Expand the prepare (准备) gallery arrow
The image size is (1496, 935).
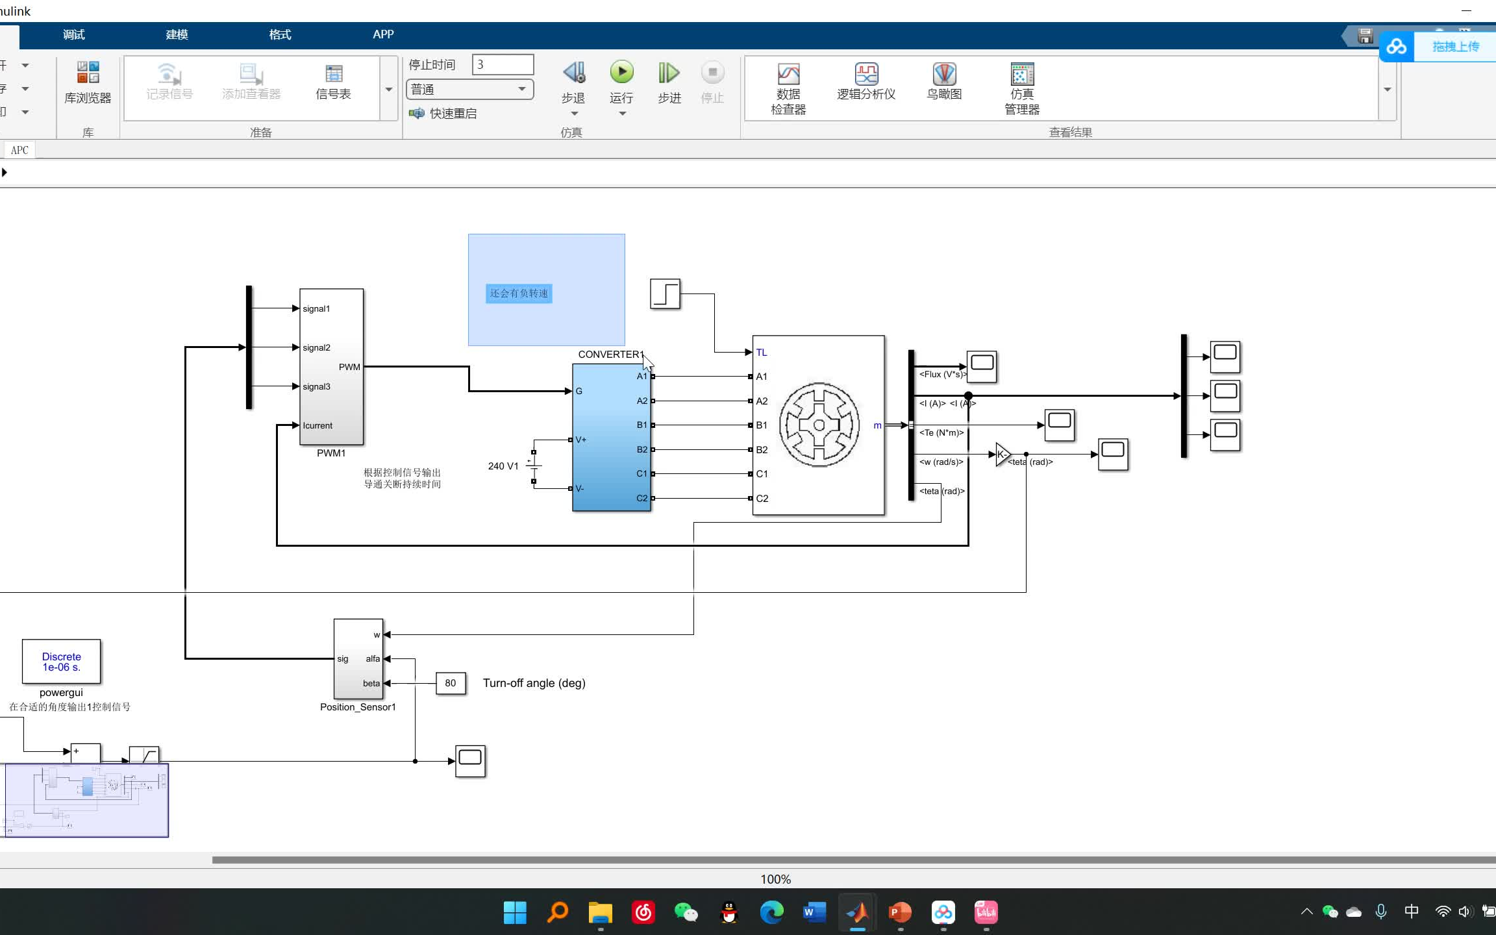pos(389,89)
